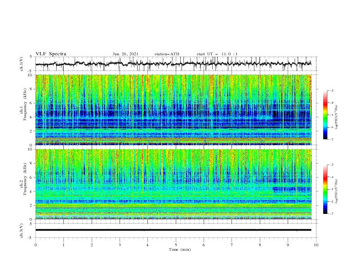This screenshot has width=356, height=275.
Task: Click the ch.3 flat voltage trace
Action: coord(173,230)
